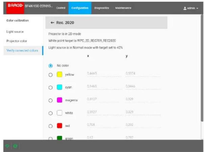Click the admin user profile icon
204x152 pixels.
[x=185, y=8]
